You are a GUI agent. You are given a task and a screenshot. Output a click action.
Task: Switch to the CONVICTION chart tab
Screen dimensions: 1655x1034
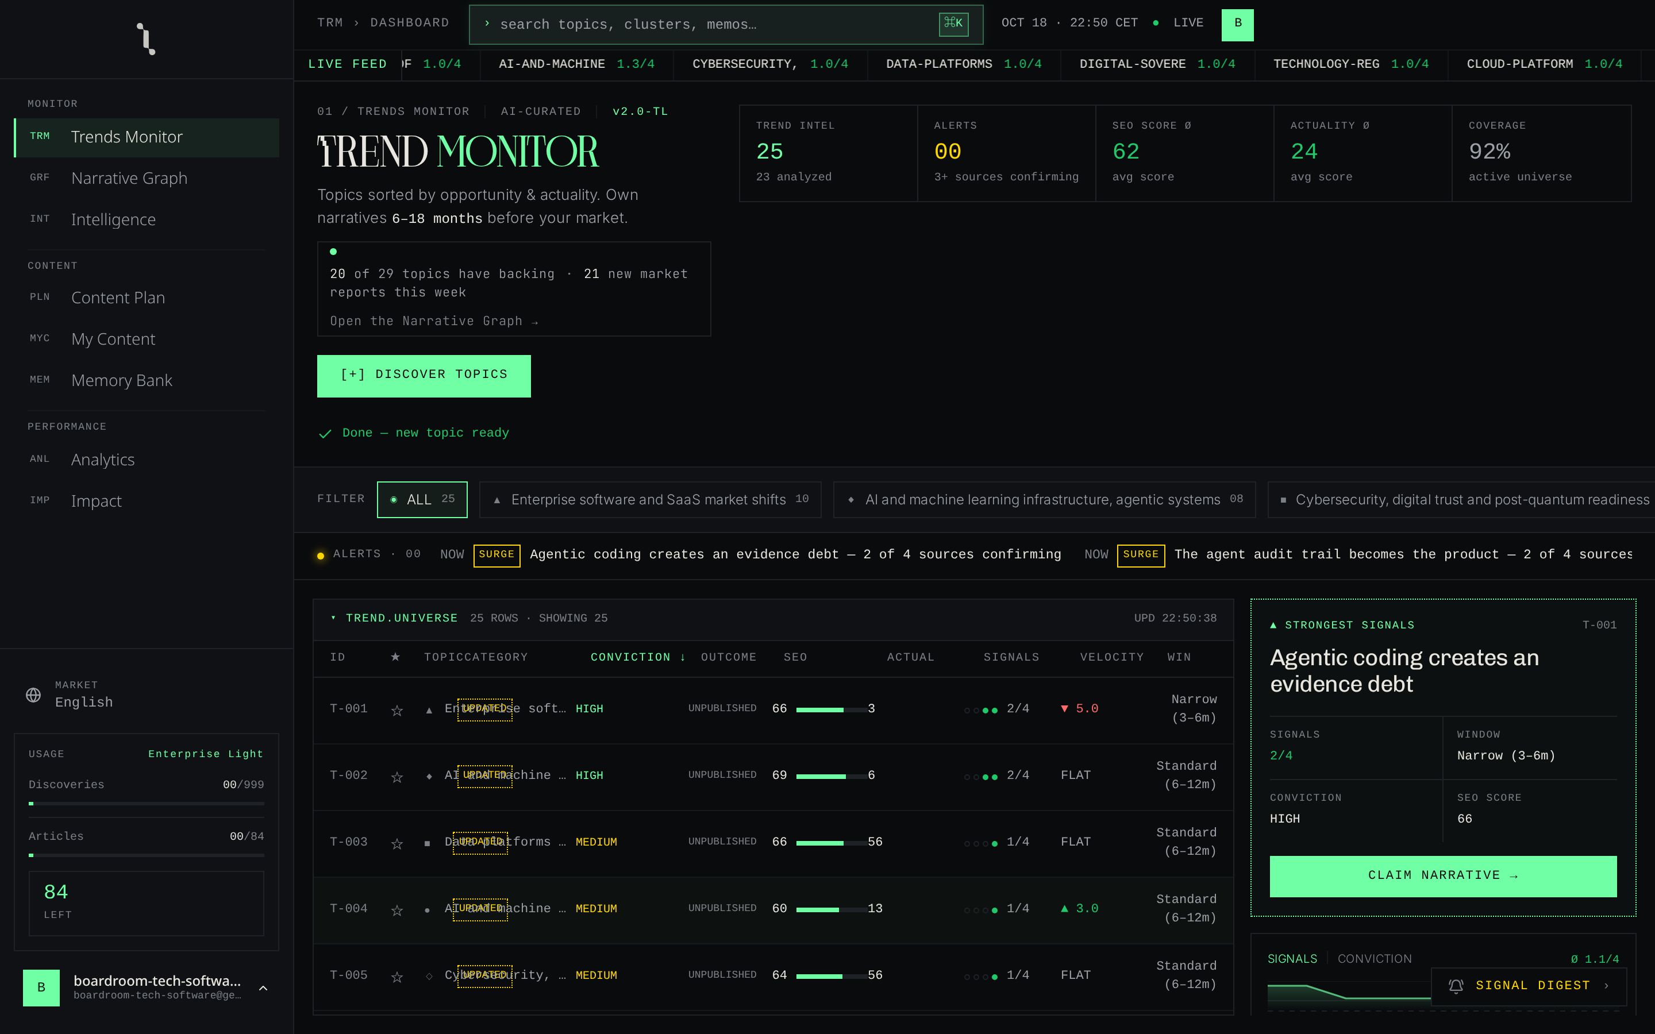coord(1374,959)
